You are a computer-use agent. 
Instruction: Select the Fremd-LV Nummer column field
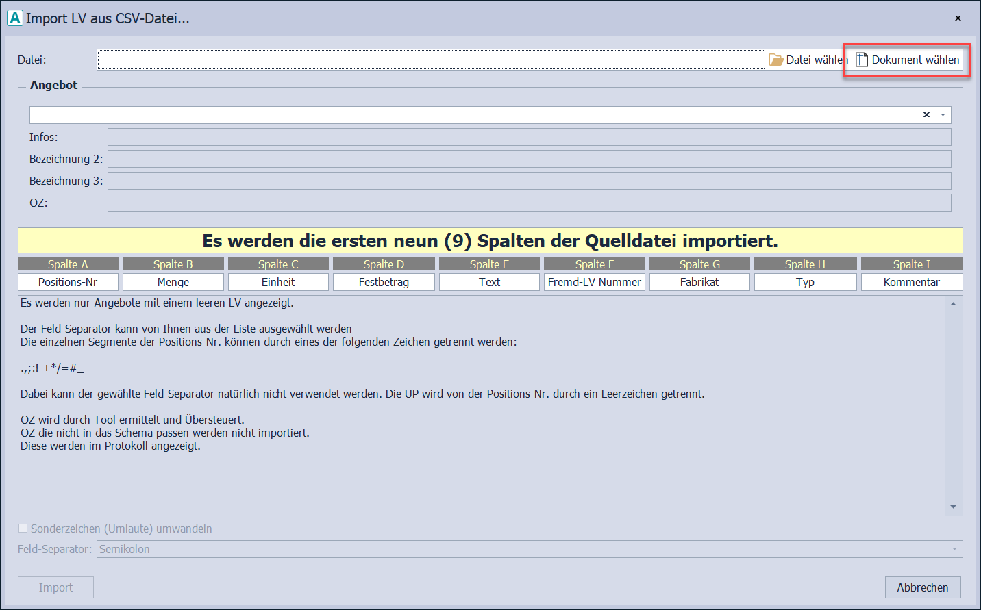click(x=594, y=282)
